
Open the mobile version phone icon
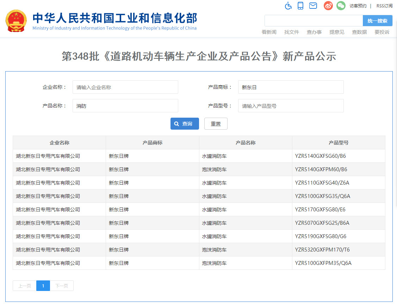(300, 6)
